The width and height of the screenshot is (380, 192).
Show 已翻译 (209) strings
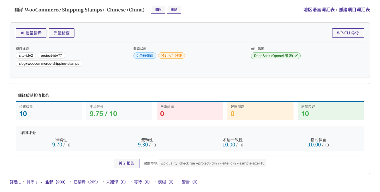pyautogui.click(x=86, y=182)
